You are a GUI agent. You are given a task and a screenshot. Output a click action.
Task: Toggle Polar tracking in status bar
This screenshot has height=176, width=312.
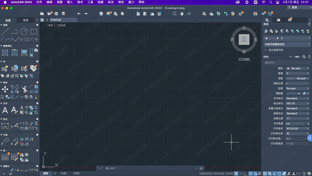tap(250, 174)
